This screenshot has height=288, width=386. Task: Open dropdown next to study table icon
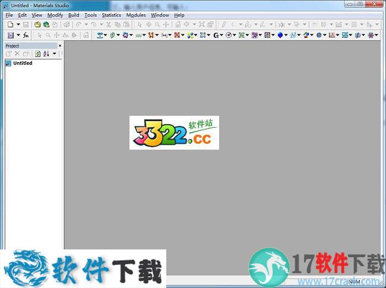[18, 35]
